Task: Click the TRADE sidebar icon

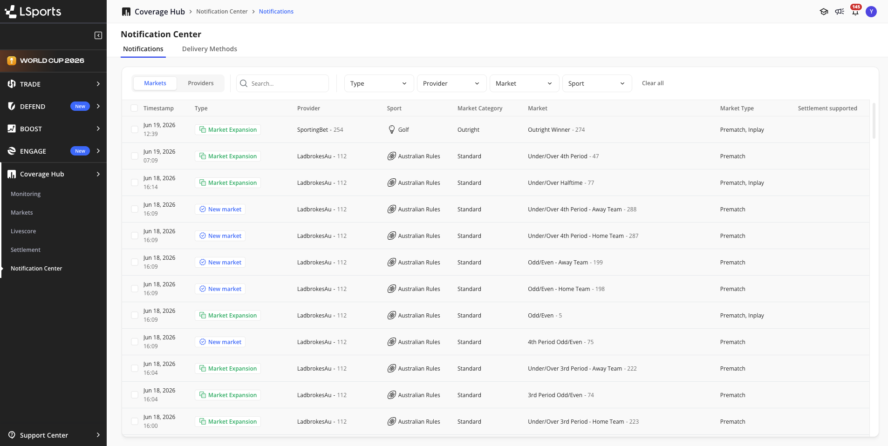Action: coord(12,84)
